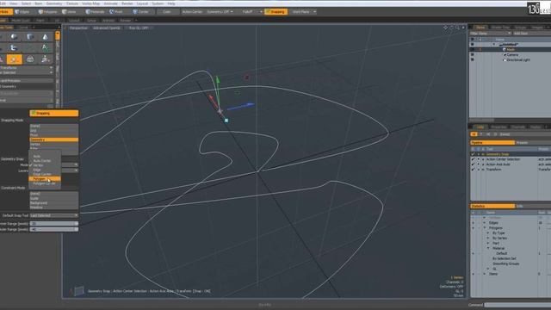The width and height of the screenshot is (551, 310).
Task: Toggle checkmark for Transform tool row
Action: (473, 170)
